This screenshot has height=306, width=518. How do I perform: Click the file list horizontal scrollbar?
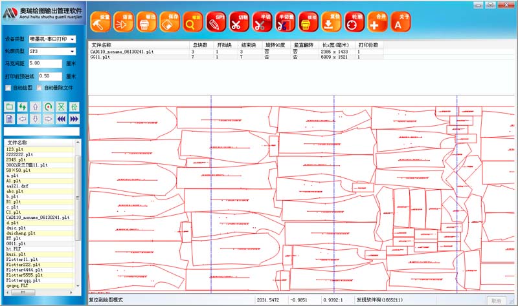(x=39, y=292)
